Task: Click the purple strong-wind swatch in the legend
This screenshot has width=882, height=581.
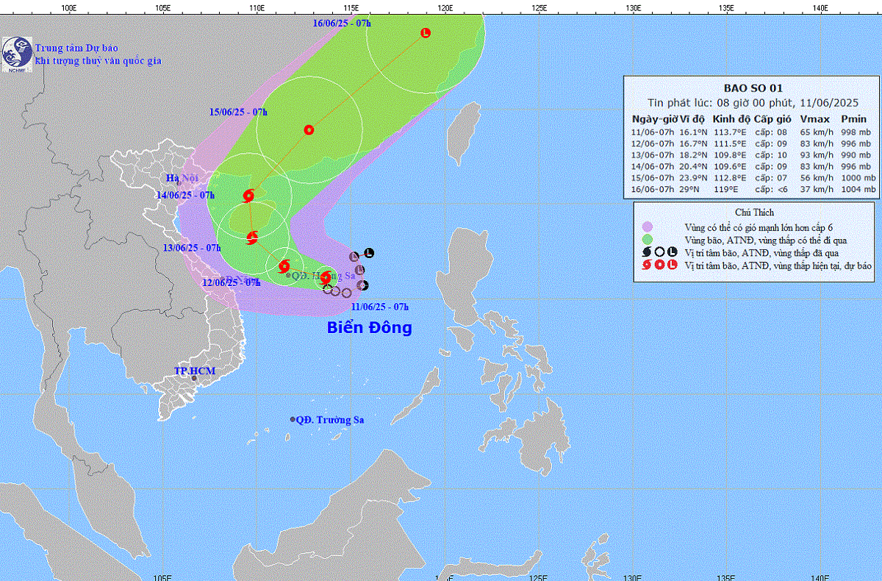Action: click(x=647, y=227)
